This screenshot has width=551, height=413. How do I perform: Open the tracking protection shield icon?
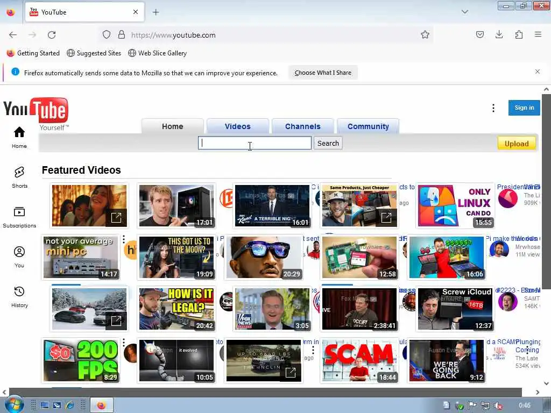pos(107,34)
